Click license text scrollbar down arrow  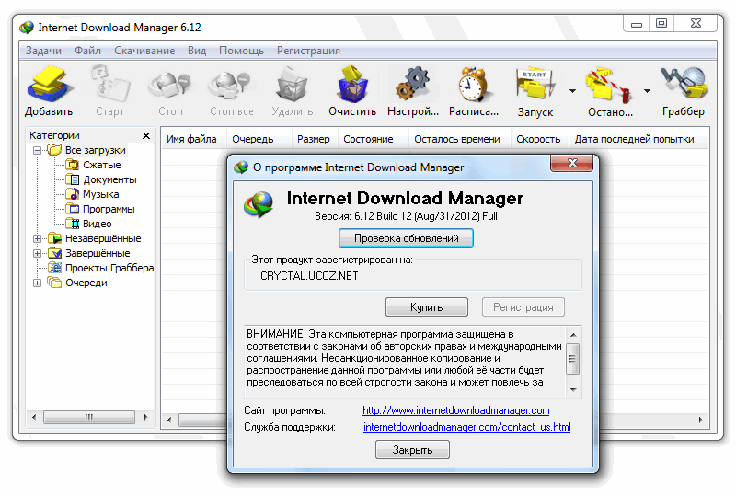pos(573,390)
